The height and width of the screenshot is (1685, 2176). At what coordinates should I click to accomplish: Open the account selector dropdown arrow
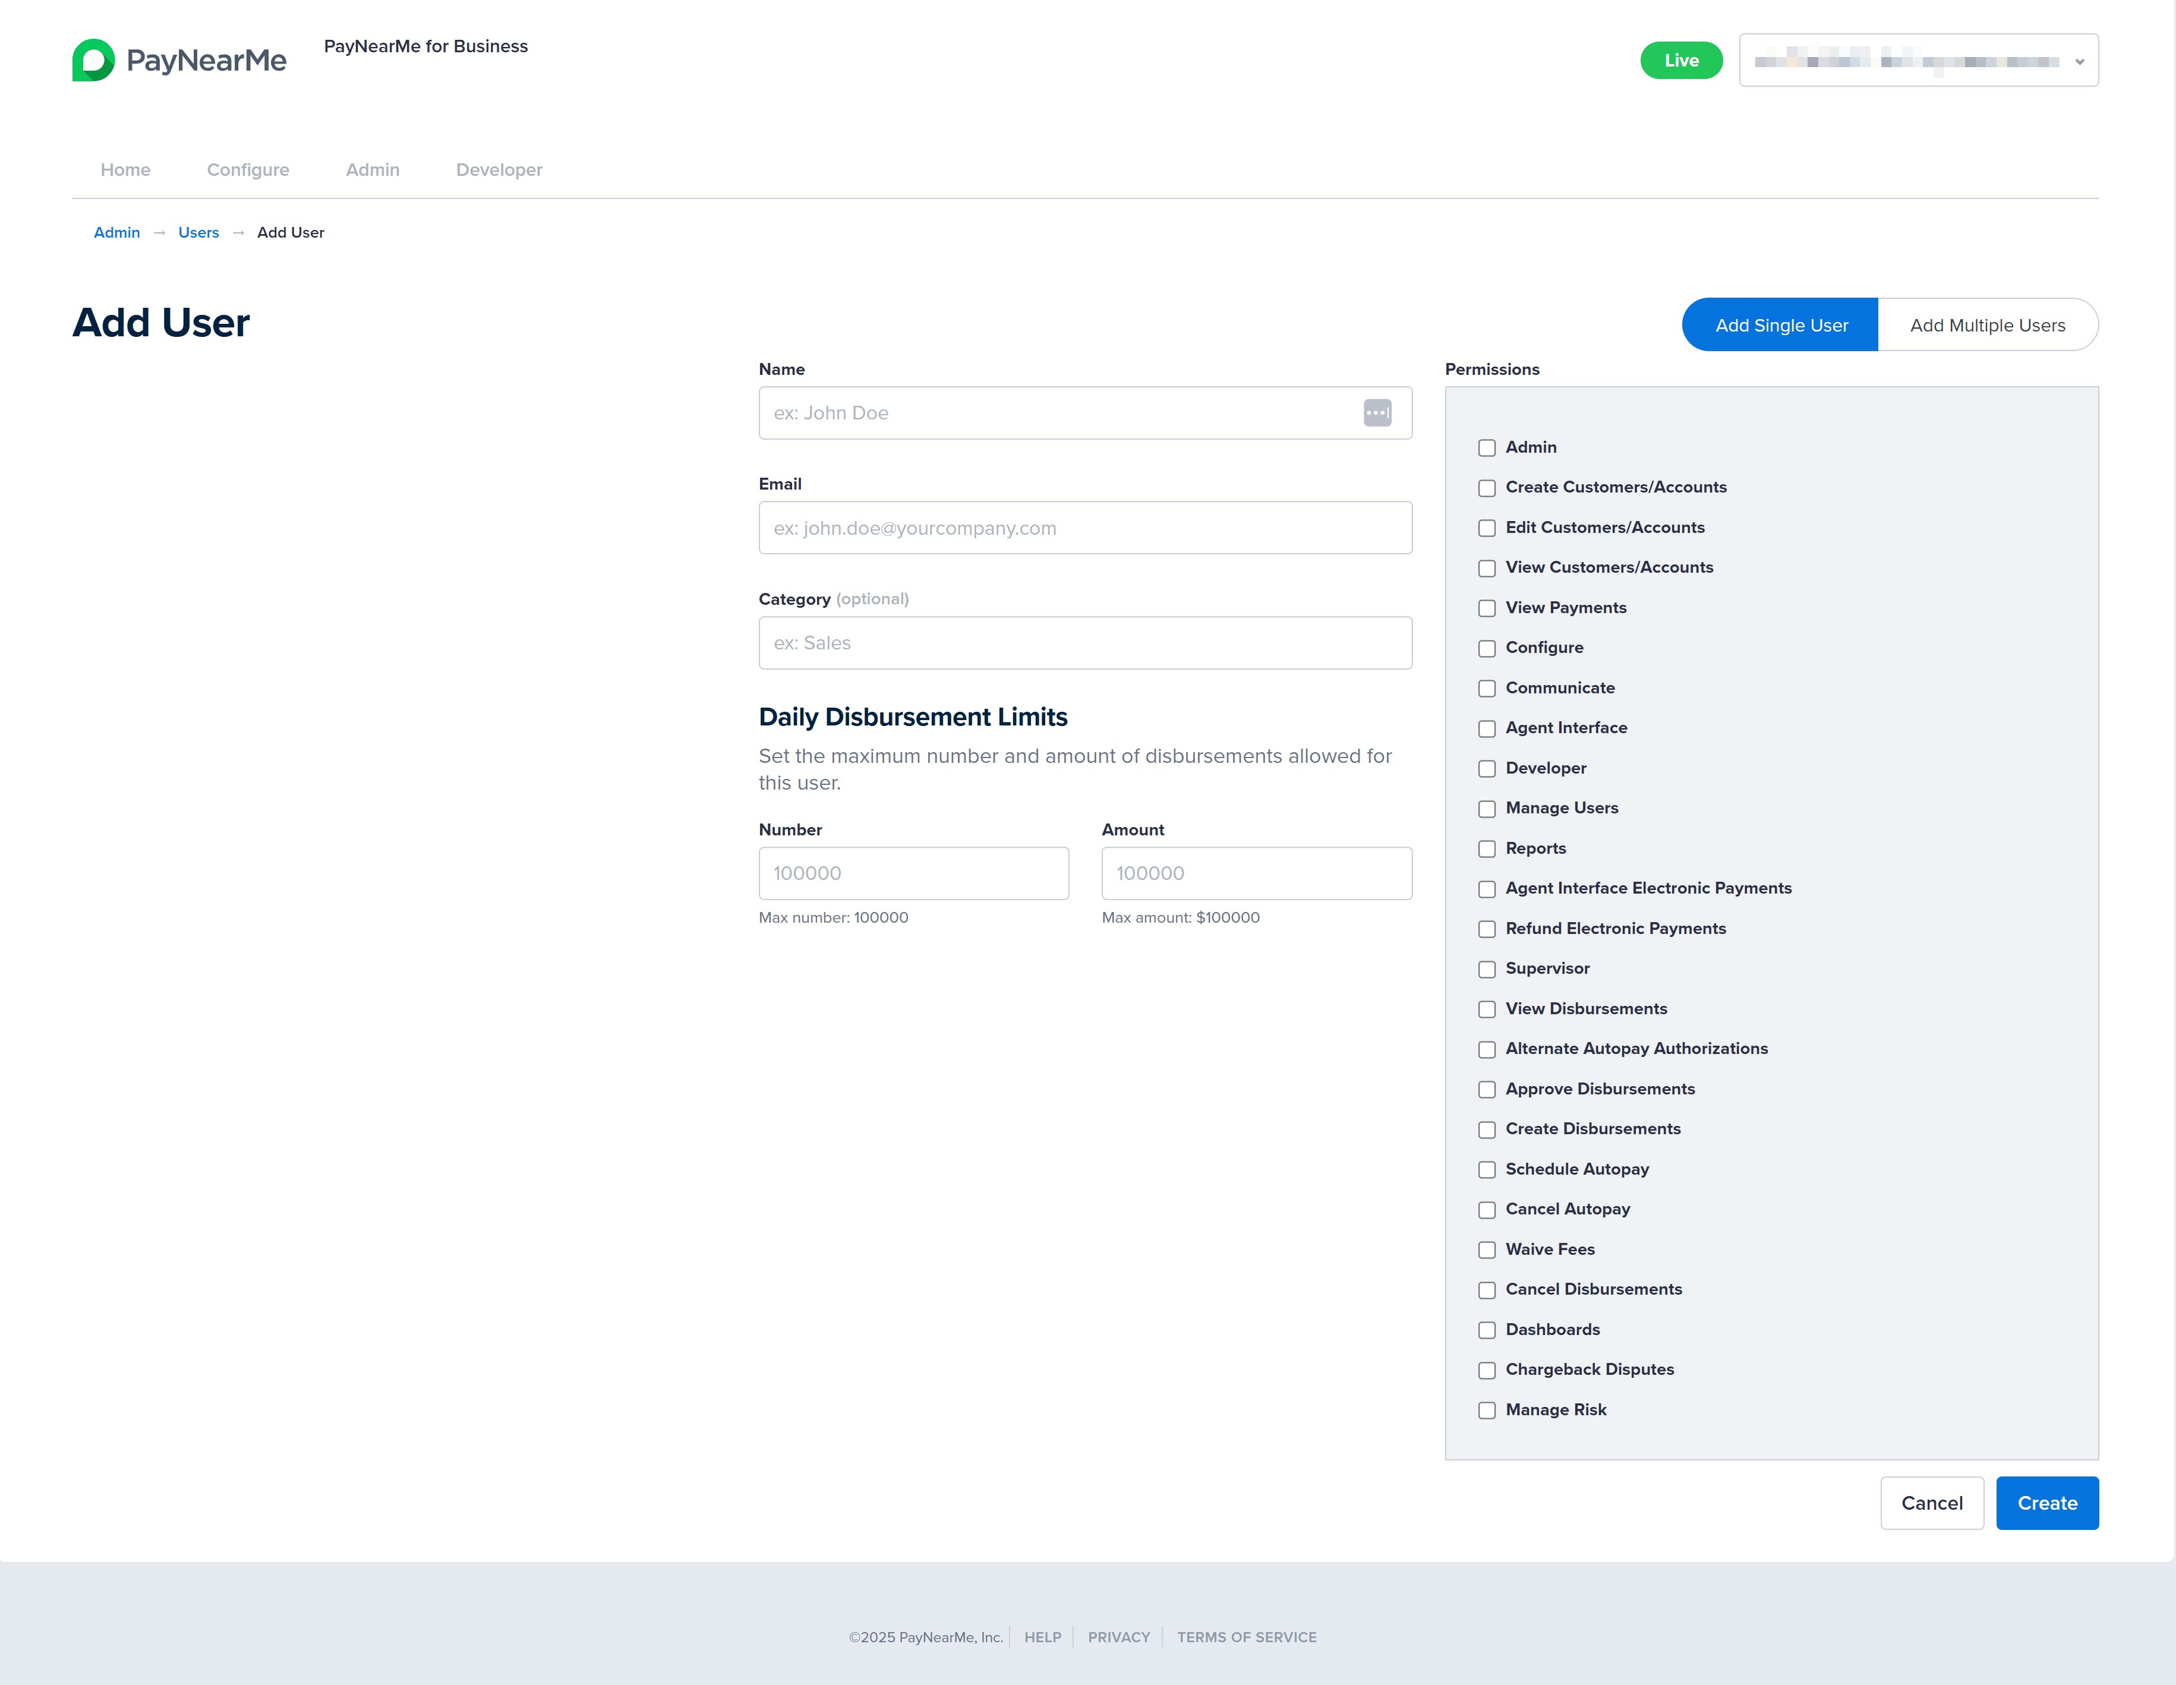pyautogui.click(x=2079, y=62)
